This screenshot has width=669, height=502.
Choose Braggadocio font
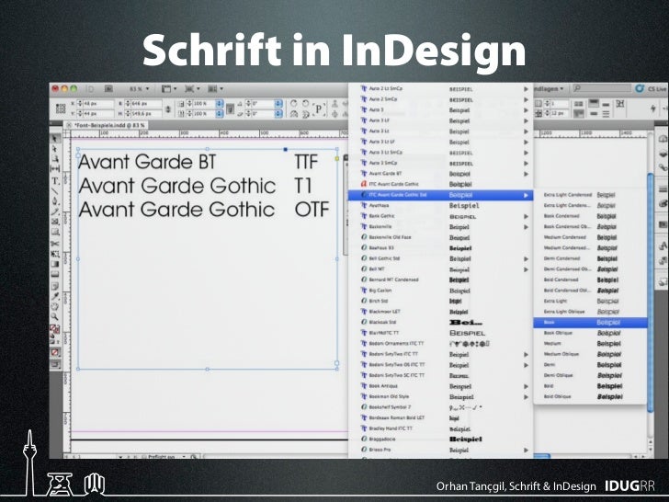point(440,439)
